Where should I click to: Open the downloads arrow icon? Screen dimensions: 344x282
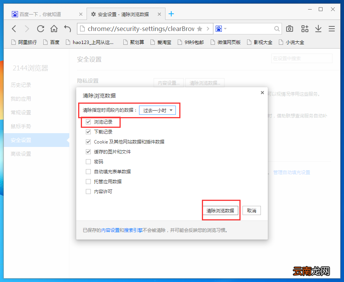318,29
